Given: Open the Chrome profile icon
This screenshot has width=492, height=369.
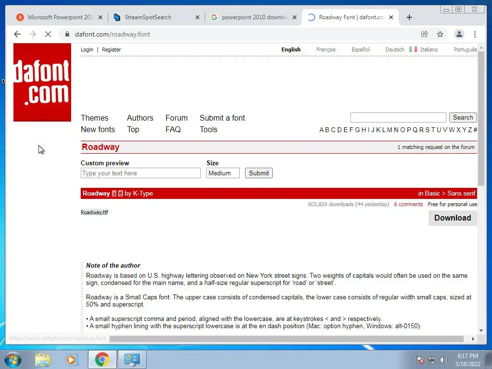Looking at the screenshot, I should pyautogui.click(x=459, y=34).
